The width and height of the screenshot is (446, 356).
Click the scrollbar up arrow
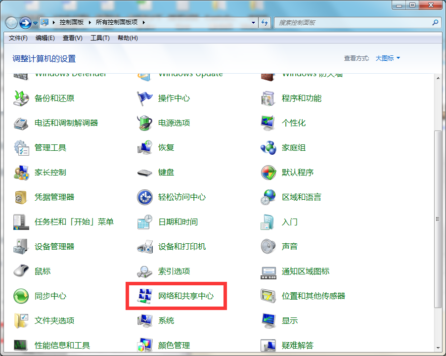[438, 78]
